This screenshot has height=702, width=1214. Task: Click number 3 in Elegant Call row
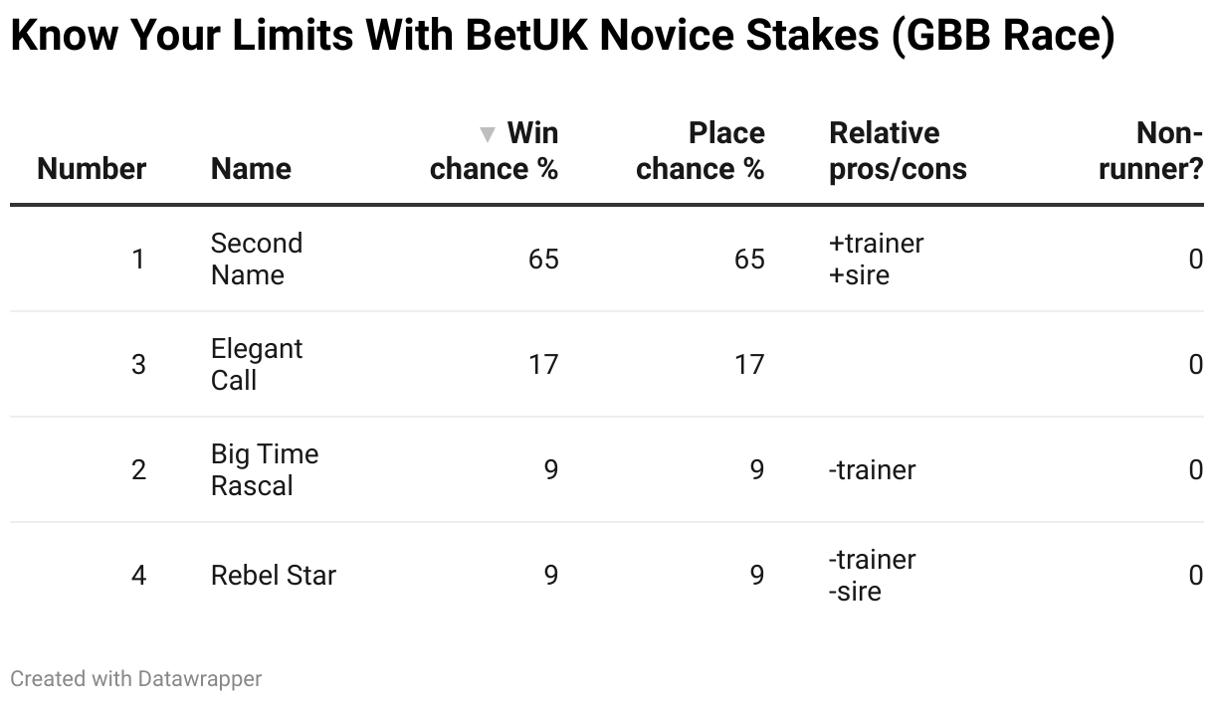pos(138,365)
